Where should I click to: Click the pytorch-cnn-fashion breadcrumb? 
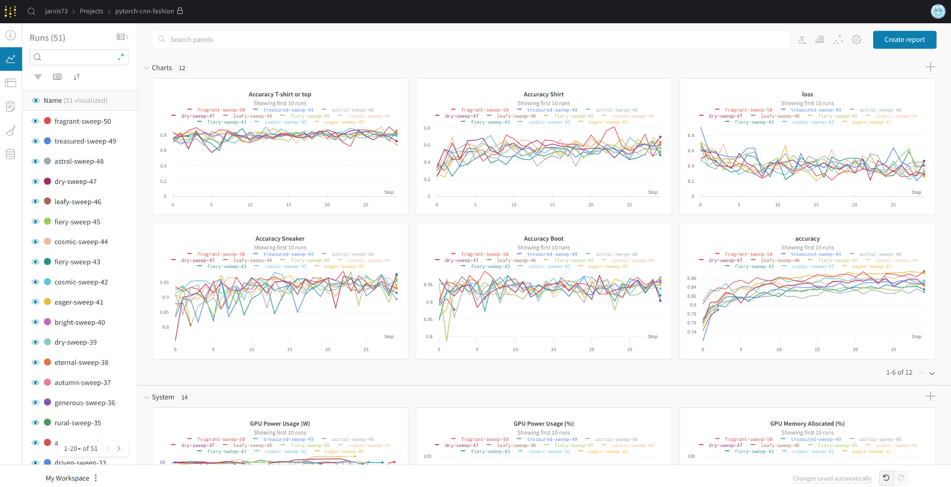pos(145,11)
